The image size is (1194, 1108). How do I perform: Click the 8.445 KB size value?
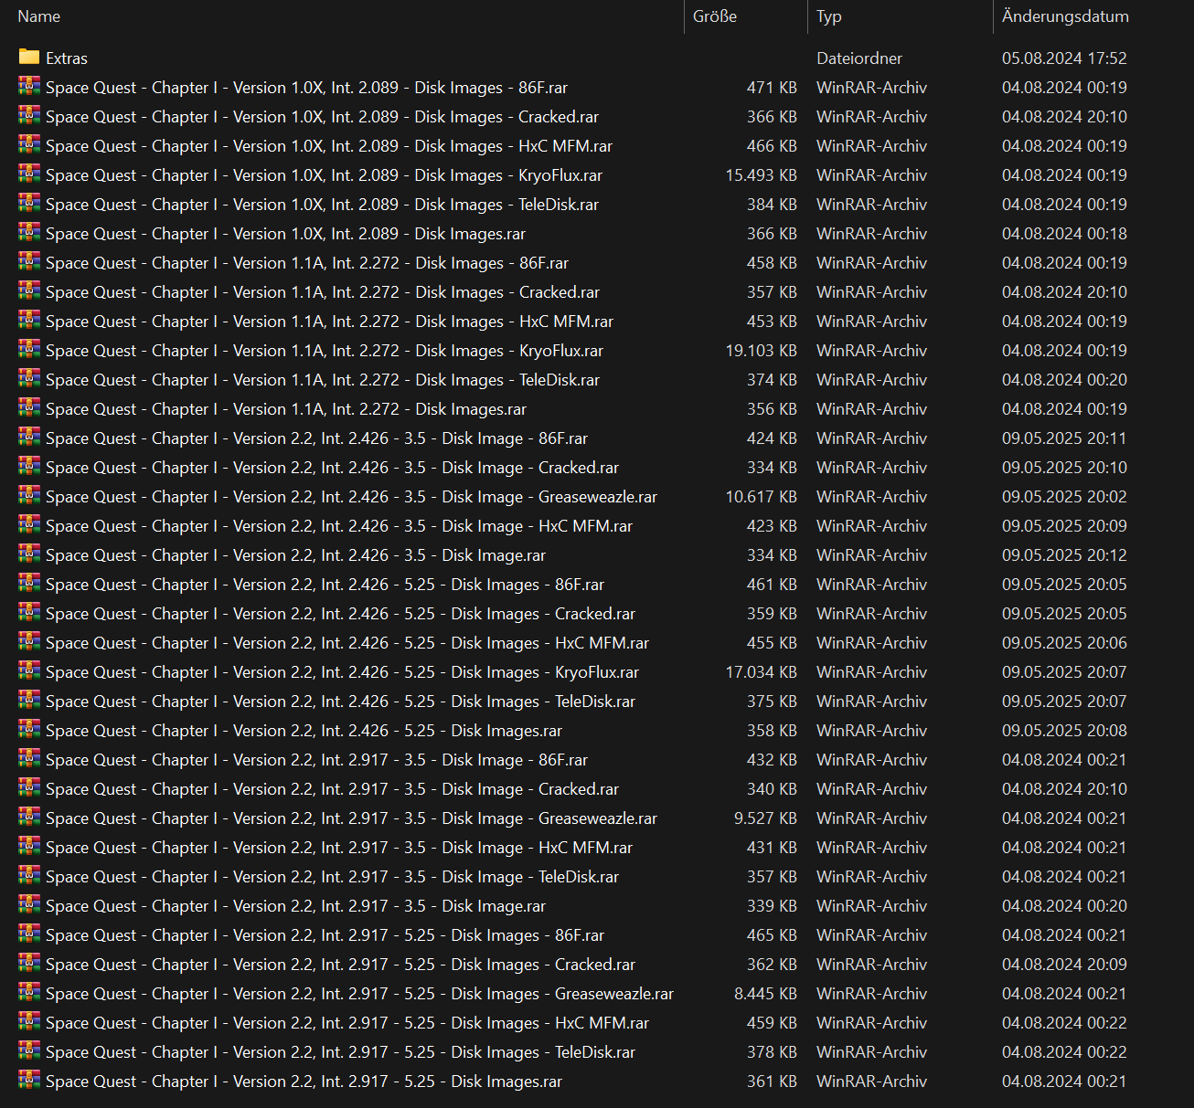coord(765,994)
